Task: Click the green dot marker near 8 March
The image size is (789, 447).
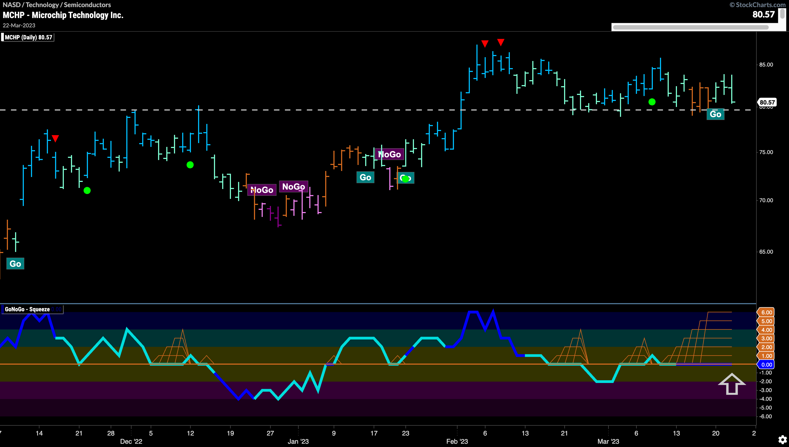Action: coord(652,102)
